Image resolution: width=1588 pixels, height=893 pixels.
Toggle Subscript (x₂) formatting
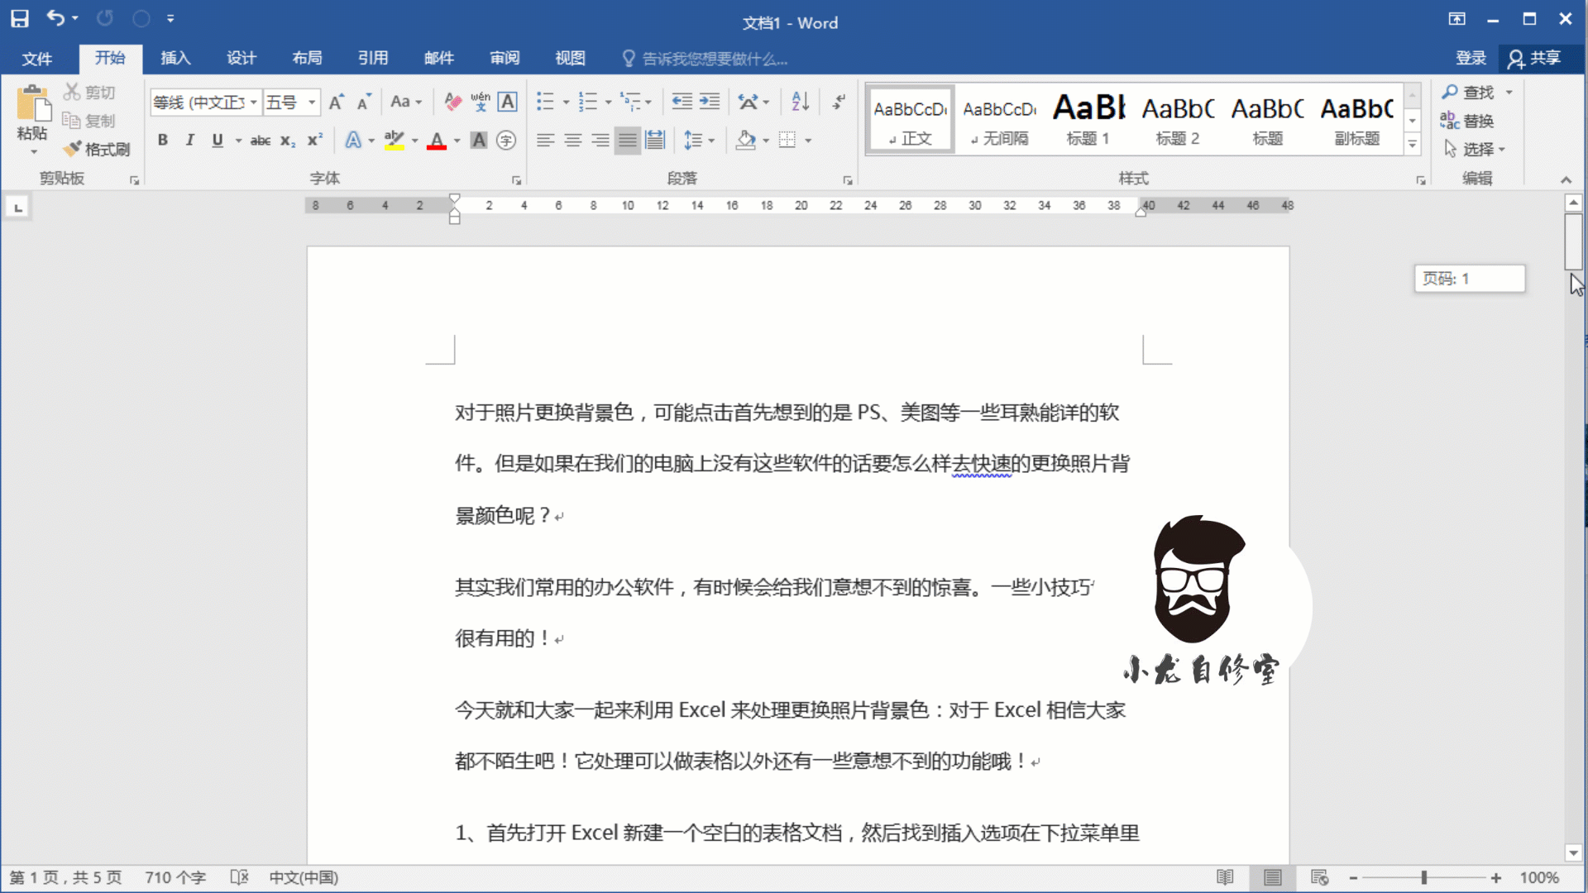point(288,141)
